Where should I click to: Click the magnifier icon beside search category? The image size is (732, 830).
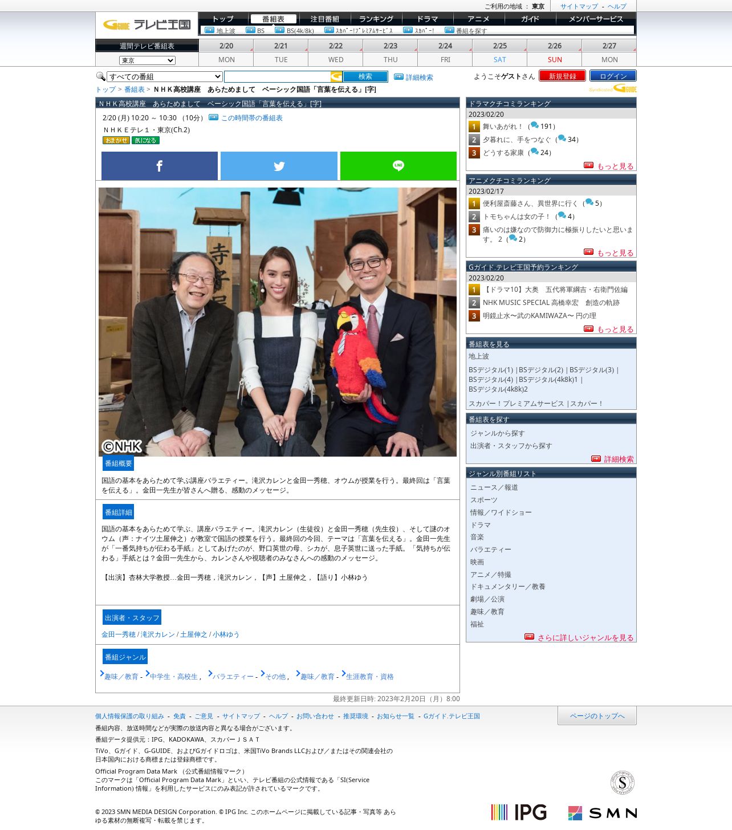101,76
